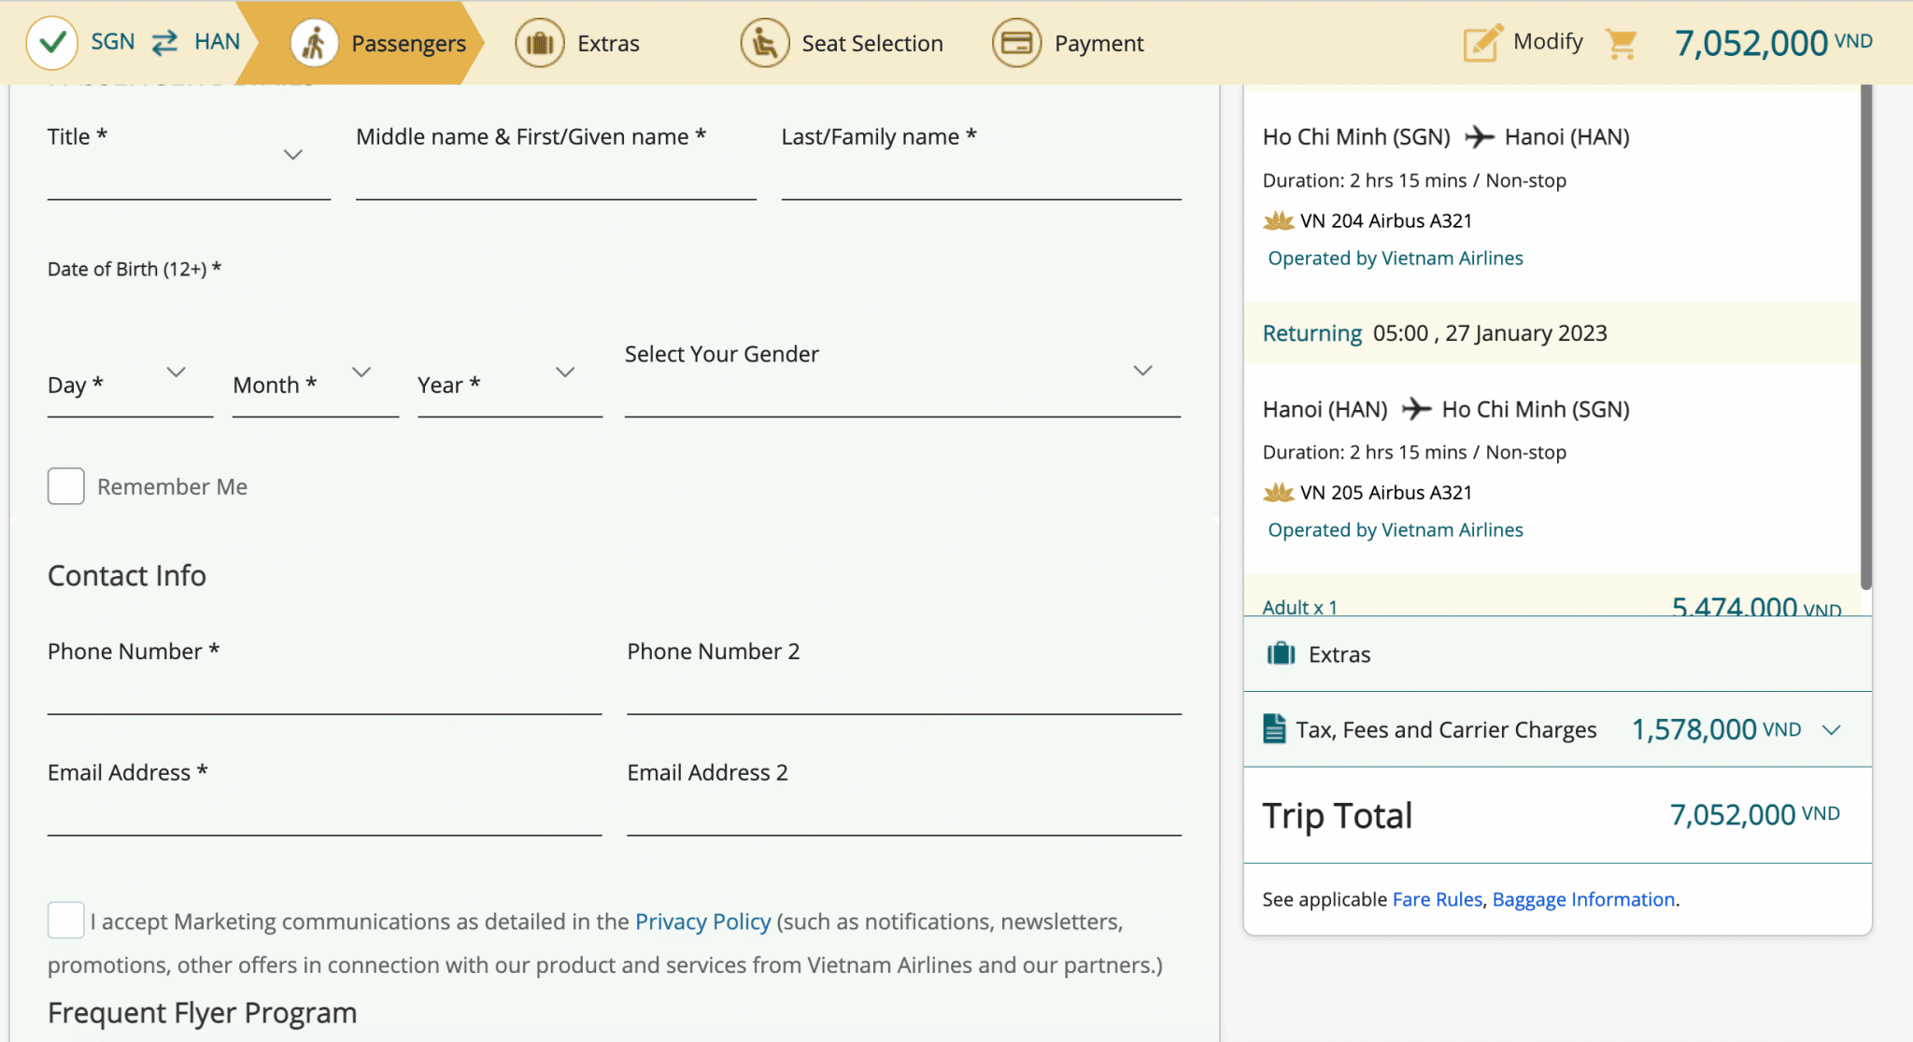Click the Contact Info heading

(127, 575)
